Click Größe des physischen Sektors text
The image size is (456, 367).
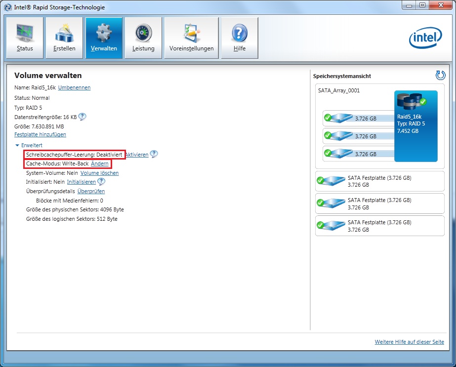tap(75, 209)
